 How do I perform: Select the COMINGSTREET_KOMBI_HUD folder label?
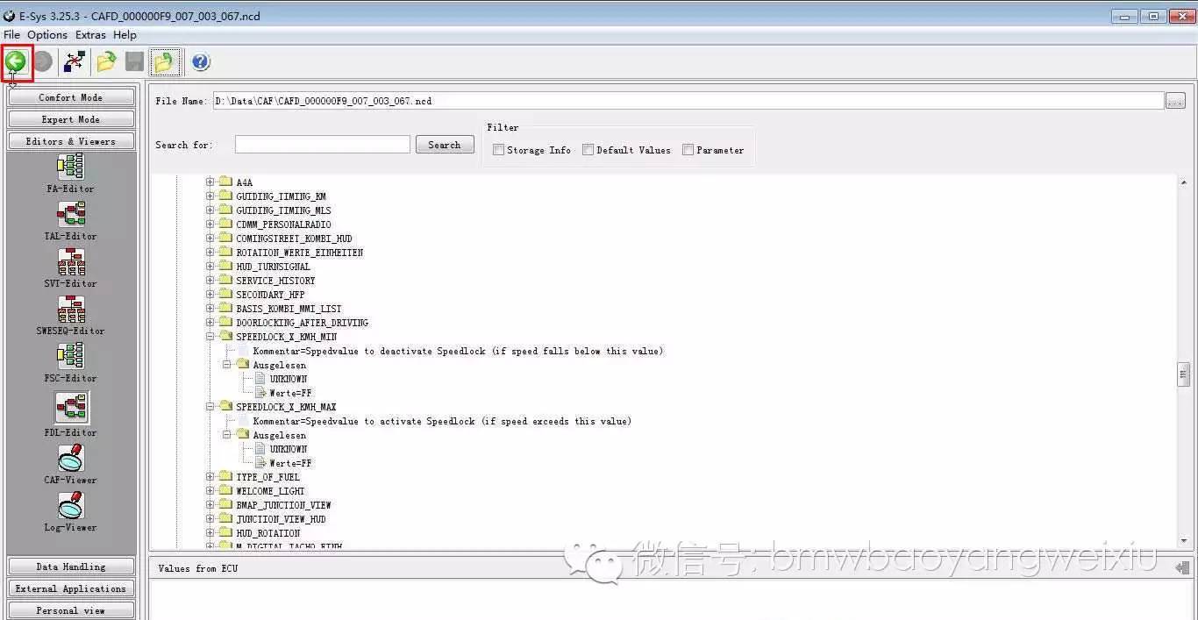point(294,239)
